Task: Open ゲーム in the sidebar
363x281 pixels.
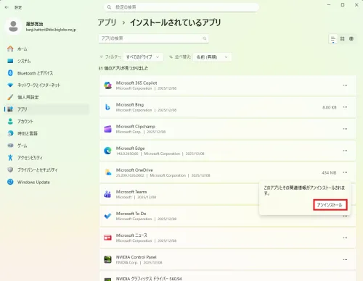Action: point(46,146)
